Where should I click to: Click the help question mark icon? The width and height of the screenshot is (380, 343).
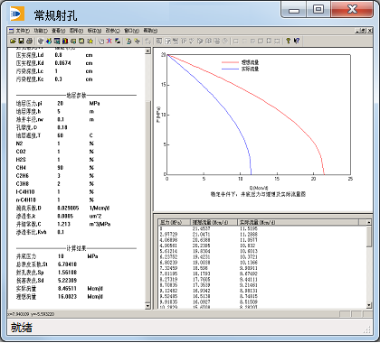(288, 41)
